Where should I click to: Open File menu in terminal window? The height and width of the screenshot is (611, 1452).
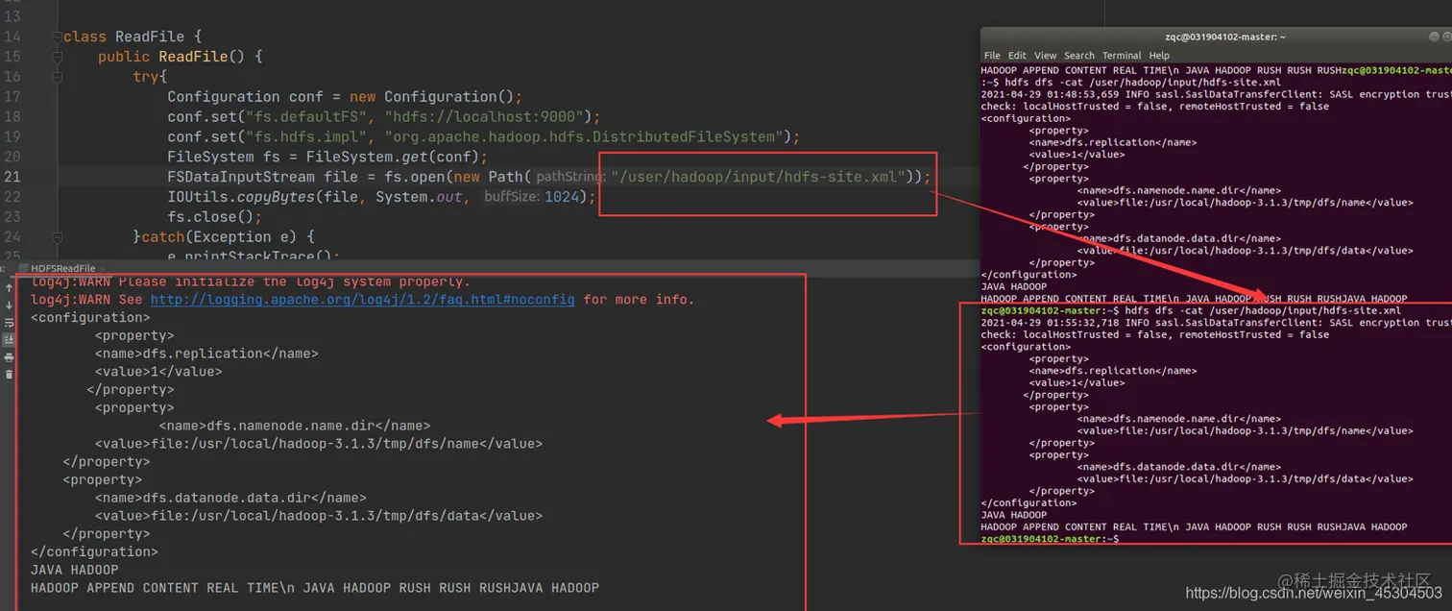[x=992, y=56]
